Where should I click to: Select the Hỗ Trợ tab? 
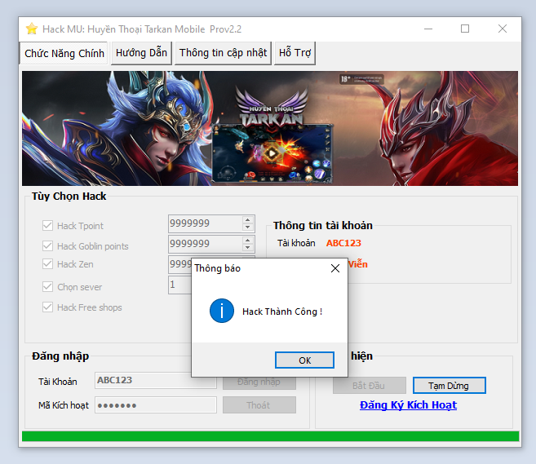pyautogui.click(x=295, y=53)
